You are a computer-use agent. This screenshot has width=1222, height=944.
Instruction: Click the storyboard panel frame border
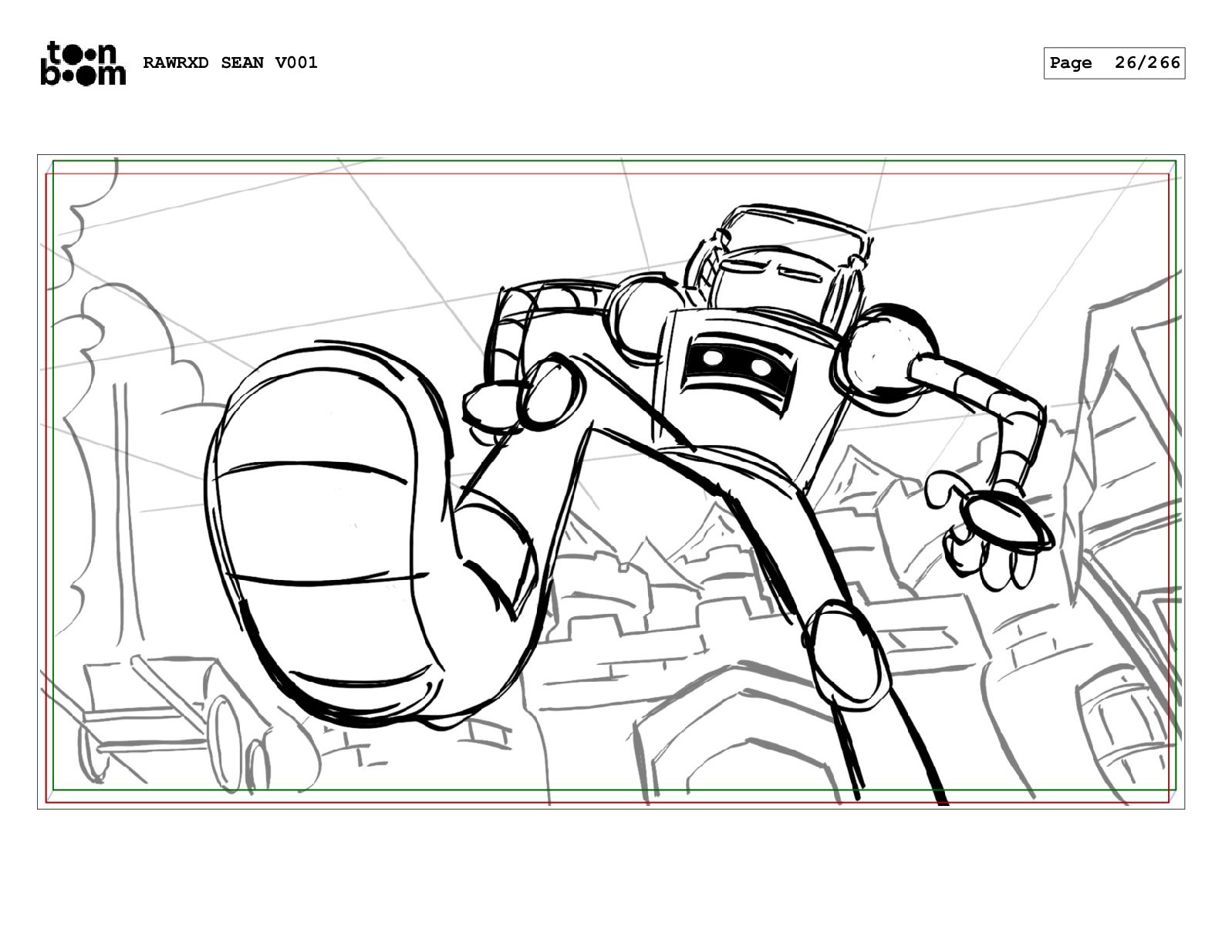(x=611, y=482)
